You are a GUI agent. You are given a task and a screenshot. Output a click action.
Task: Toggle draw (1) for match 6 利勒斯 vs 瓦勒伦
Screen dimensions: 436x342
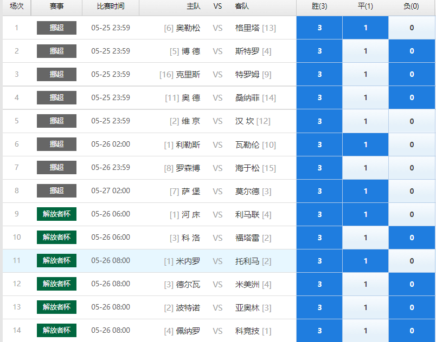coord(366,144)
